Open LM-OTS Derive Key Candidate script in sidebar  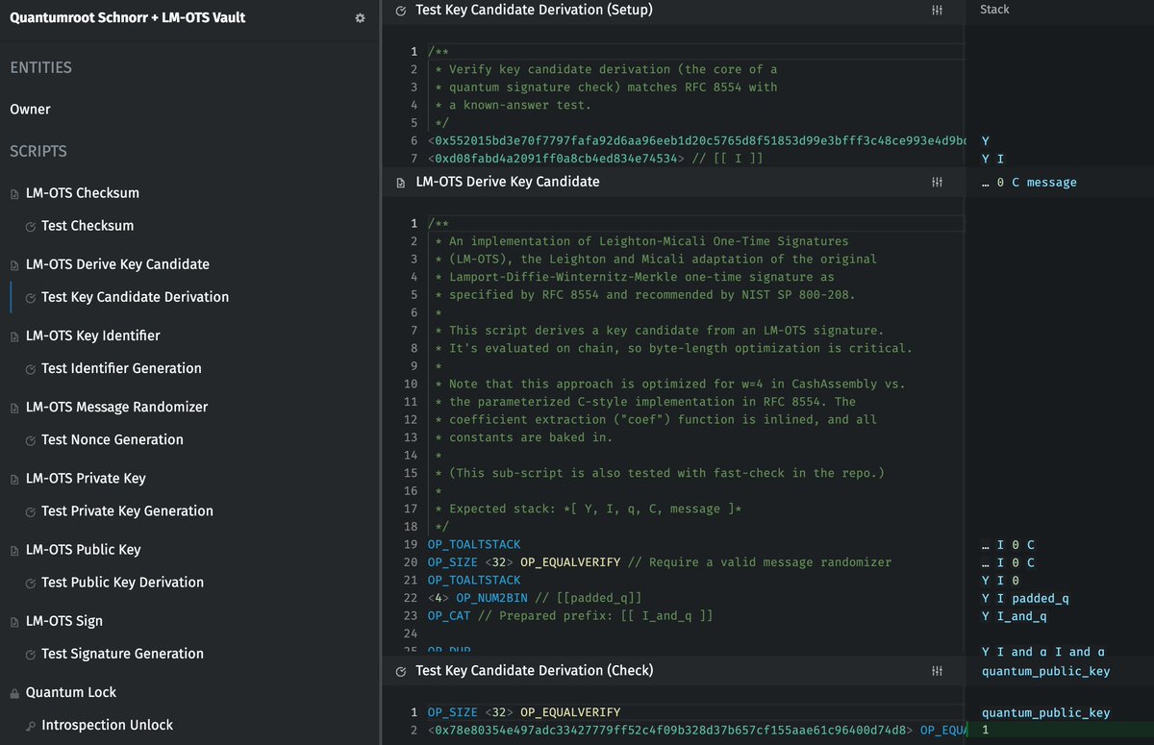(x=117, y=263)
